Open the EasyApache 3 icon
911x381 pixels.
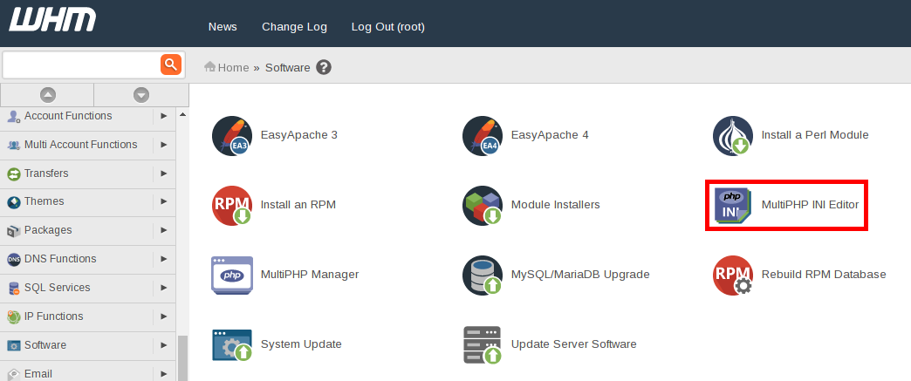tap(232, 136)
